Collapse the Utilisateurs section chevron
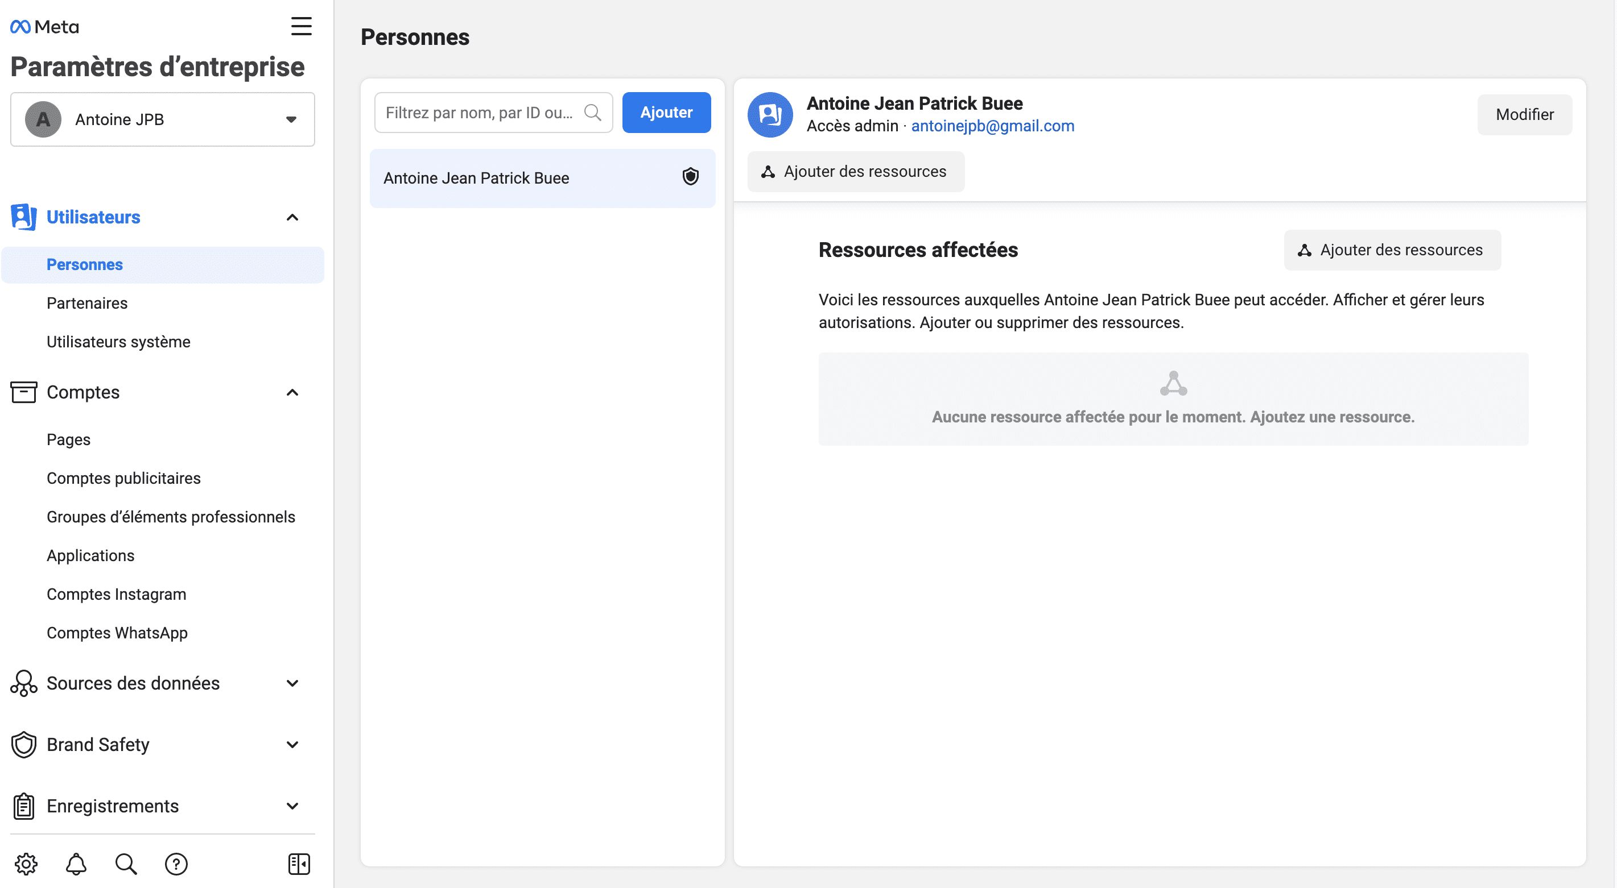 292,218
